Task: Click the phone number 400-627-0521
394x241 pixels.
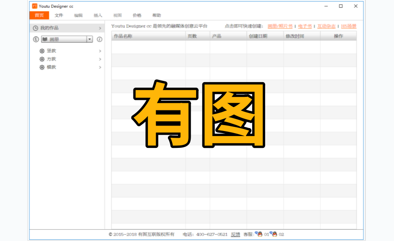Action: [212, 234]
